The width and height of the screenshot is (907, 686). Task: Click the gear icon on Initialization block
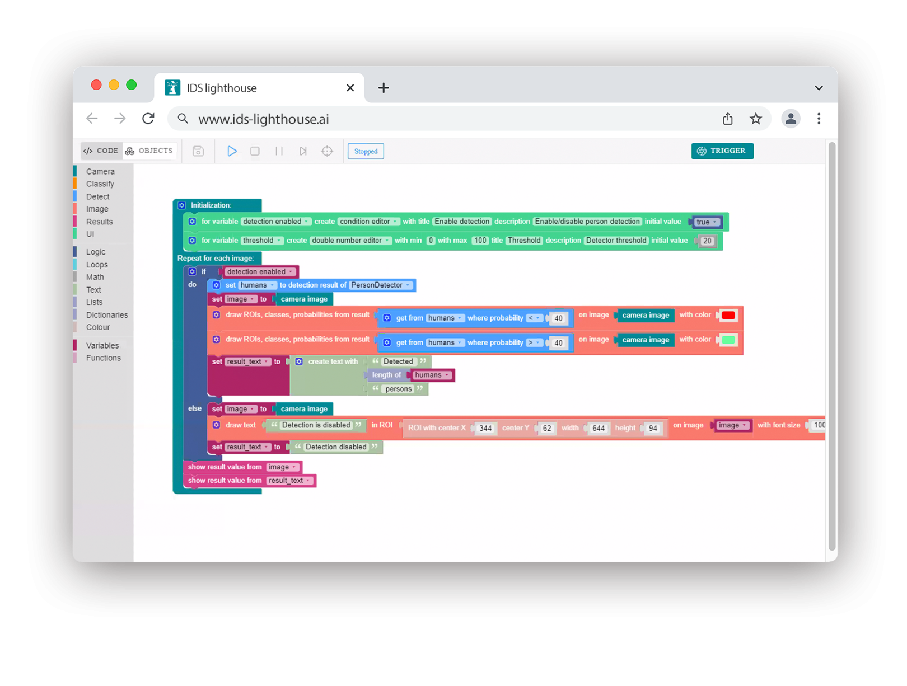pyautogui.click(x=182, y=205)
